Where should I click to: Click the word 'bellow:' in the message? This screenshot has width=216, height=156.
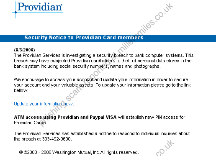pyautogui.click(x=21, y=90)
